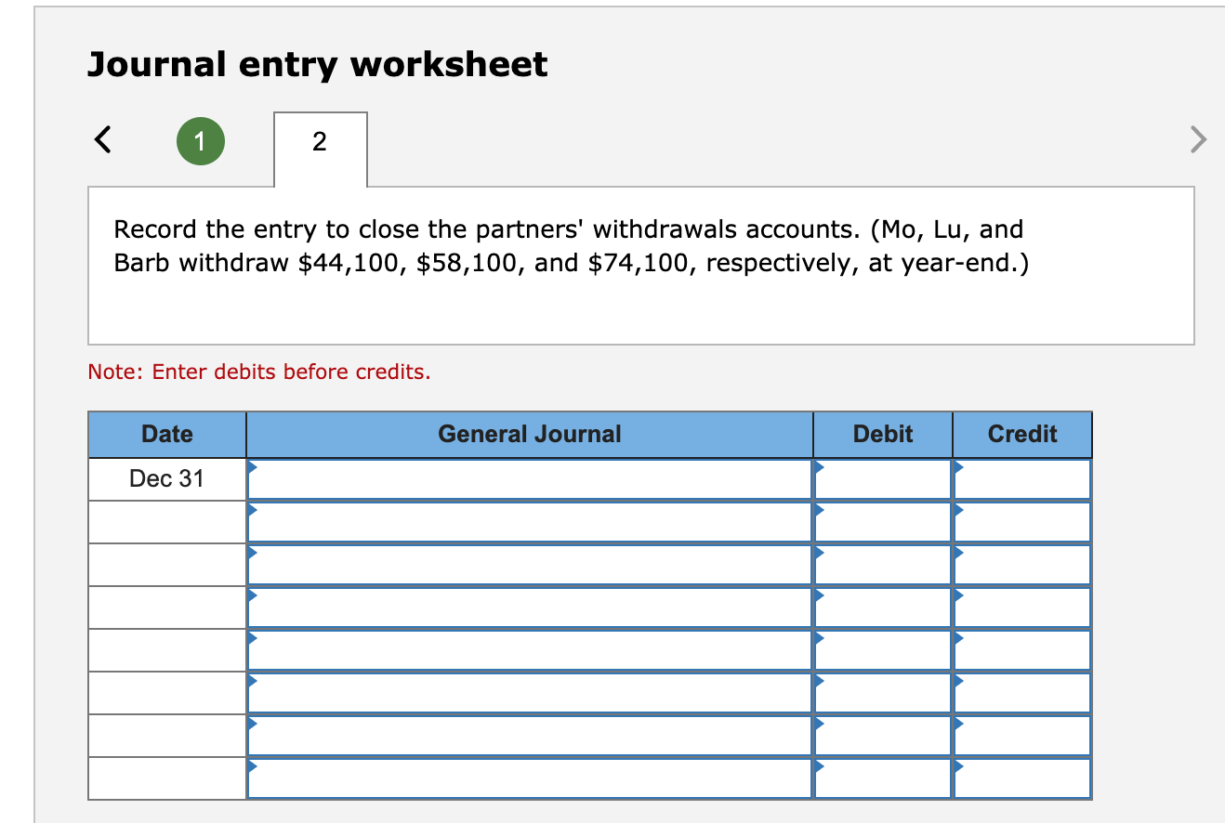Open the second row account dropdown
Viewport: 1225px width, 823px height.
[528, 520]
